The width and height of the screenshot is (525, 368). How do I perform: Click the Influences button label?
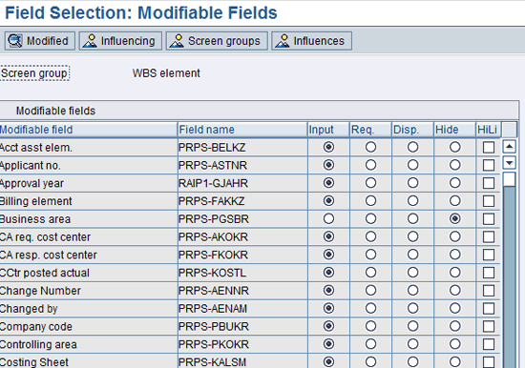[x=319, y=41]
